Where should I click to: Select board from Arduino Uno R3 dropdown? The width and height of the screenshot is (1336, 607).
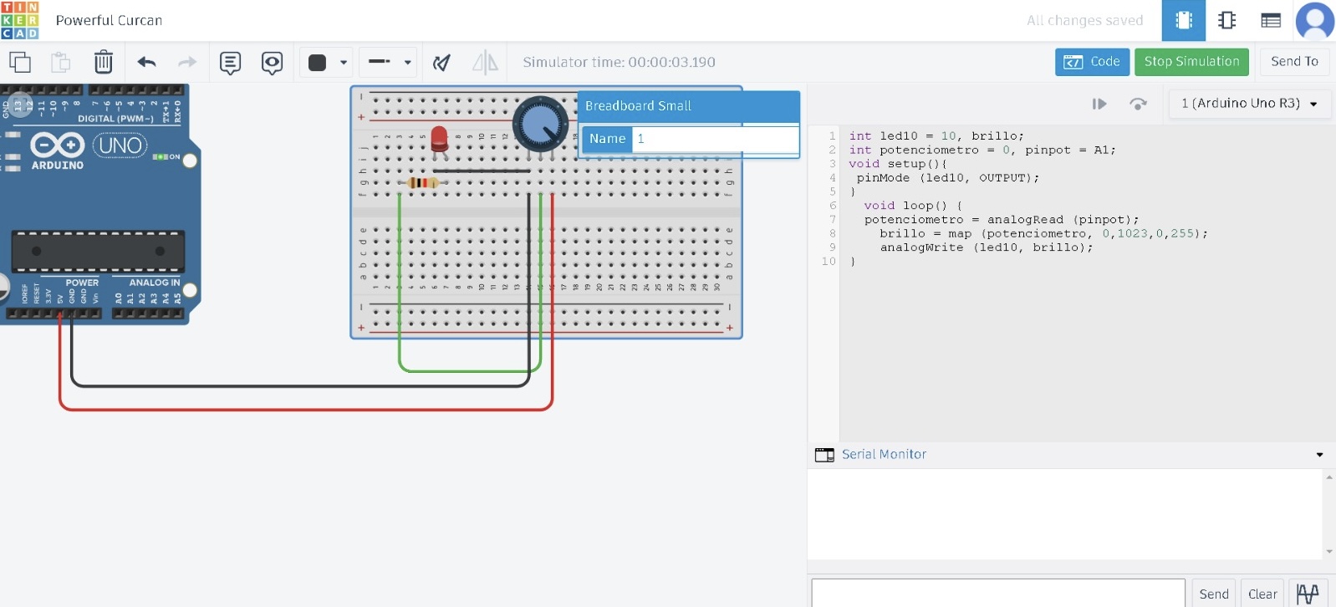click(1248, 104)
